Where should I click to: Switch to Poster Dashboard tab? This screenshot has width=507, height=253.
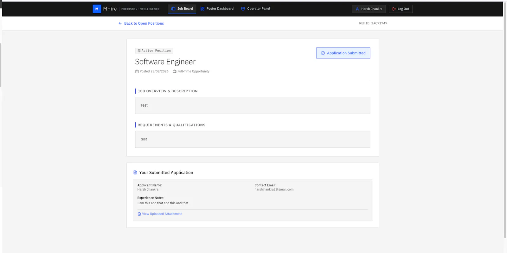pyautogui.click(x=217, y=9)
